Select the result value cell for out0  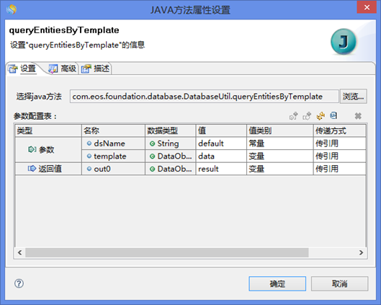[221, 169]
